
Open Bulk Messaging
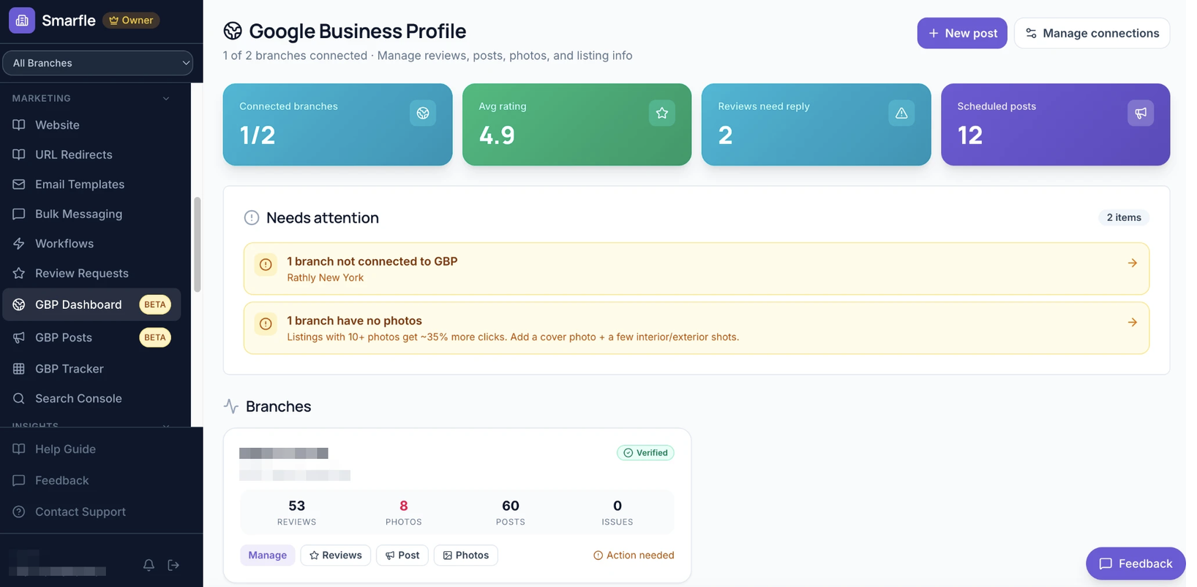91,214
